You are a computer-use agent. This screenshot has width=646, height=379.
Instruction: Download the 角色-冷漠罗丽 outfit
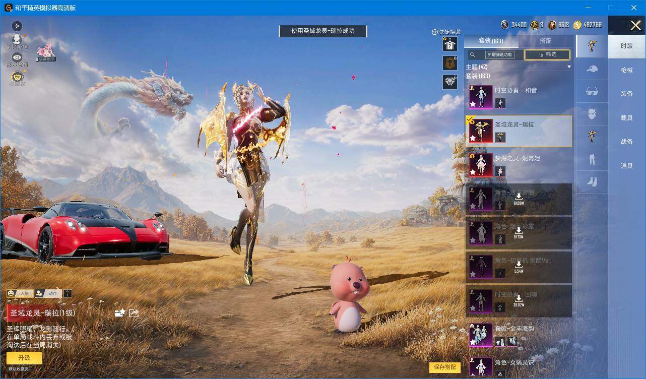[519, 199]
